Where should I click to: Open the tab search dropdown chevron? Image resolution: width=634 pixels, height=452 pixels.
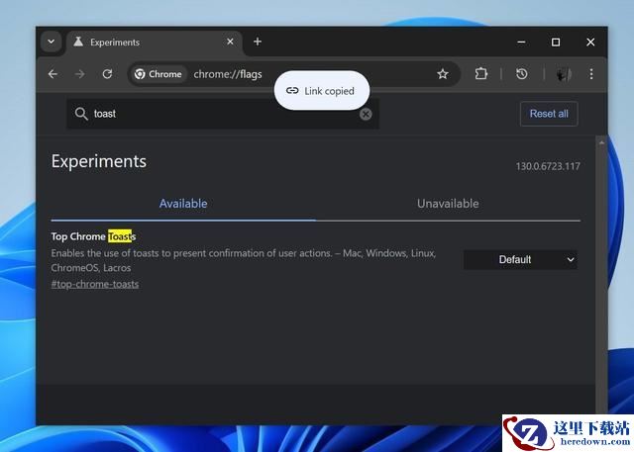pos(51,42)
